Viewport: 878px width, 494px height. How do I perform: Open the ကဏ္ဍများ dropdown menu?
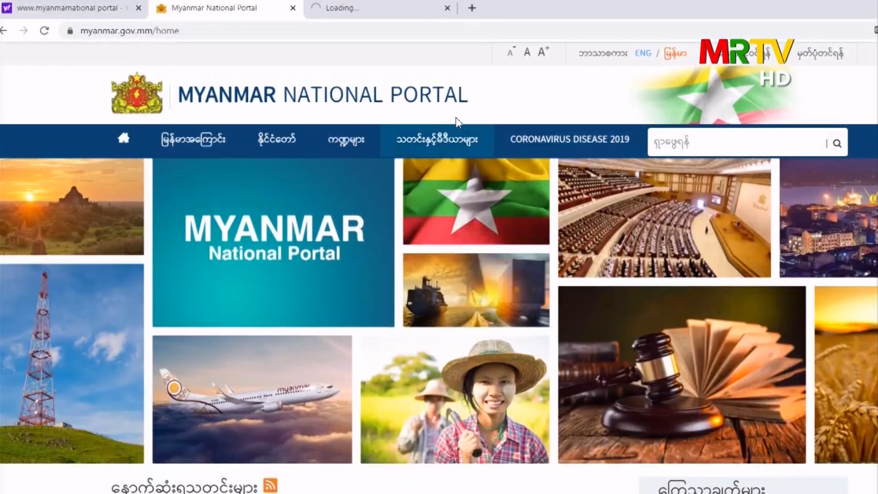coord(346,140)
